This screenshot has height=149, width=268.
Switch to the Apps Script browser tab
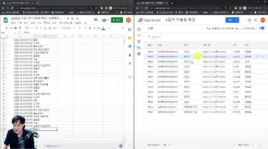[x=152, y=3]
